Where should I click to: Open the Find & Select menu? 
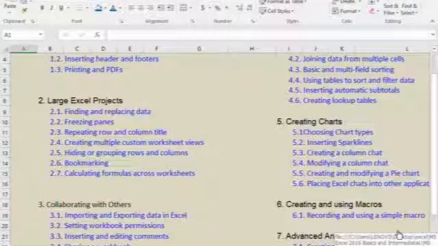409,9
